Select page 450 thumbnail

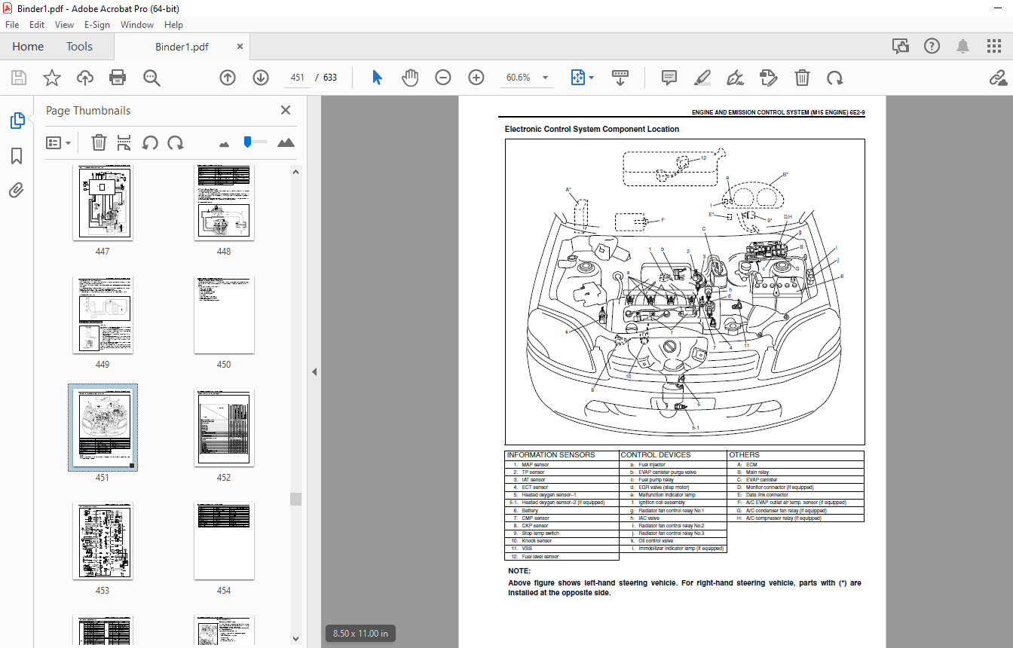coord(224,315)
